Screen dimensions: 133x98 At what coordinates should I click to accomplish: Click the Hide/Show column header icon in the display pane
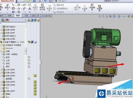coord(29,20)
